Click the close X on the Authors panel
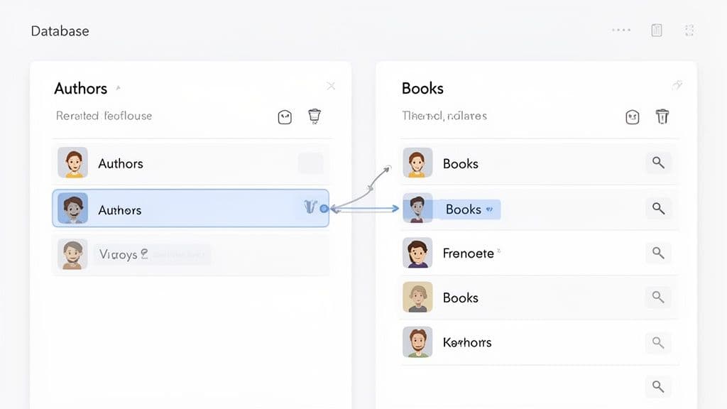 (x=331, y=85)
